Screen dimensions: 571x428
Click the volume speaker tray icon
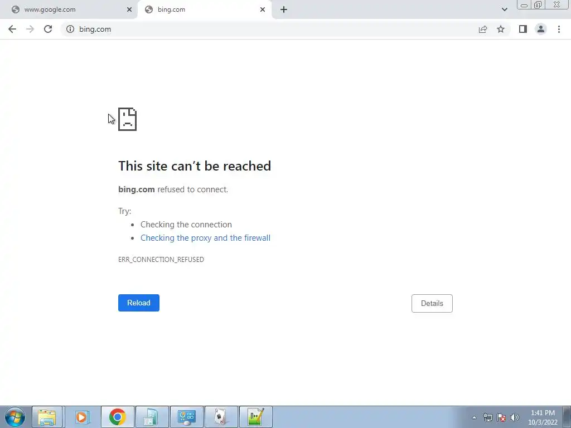pyautogui.click(x=515, y=417)
